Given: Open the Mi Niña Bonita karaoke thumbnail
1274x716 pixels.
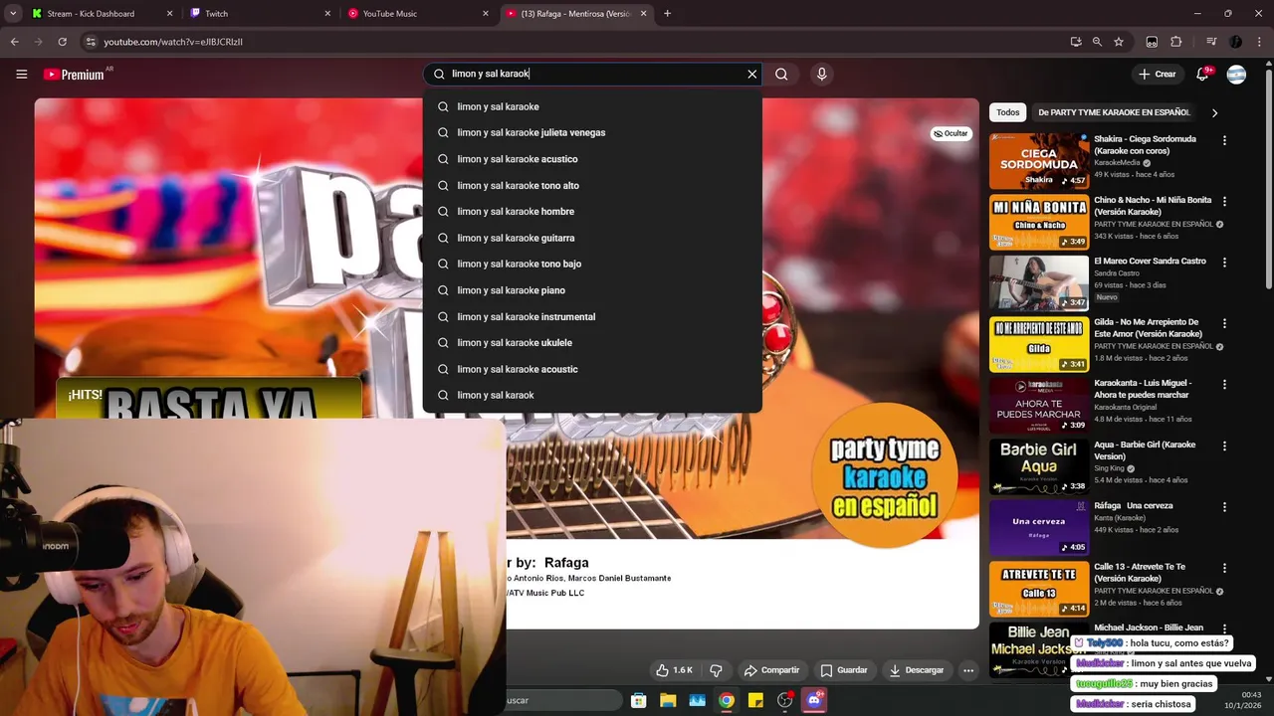Looking at the screenshot, I should 1038,222.
